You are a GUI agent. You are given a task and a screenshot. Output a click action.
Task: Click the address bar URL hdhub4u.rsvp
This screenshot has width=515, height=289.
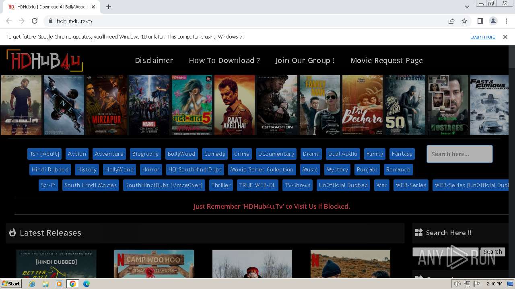pos(74,21)
